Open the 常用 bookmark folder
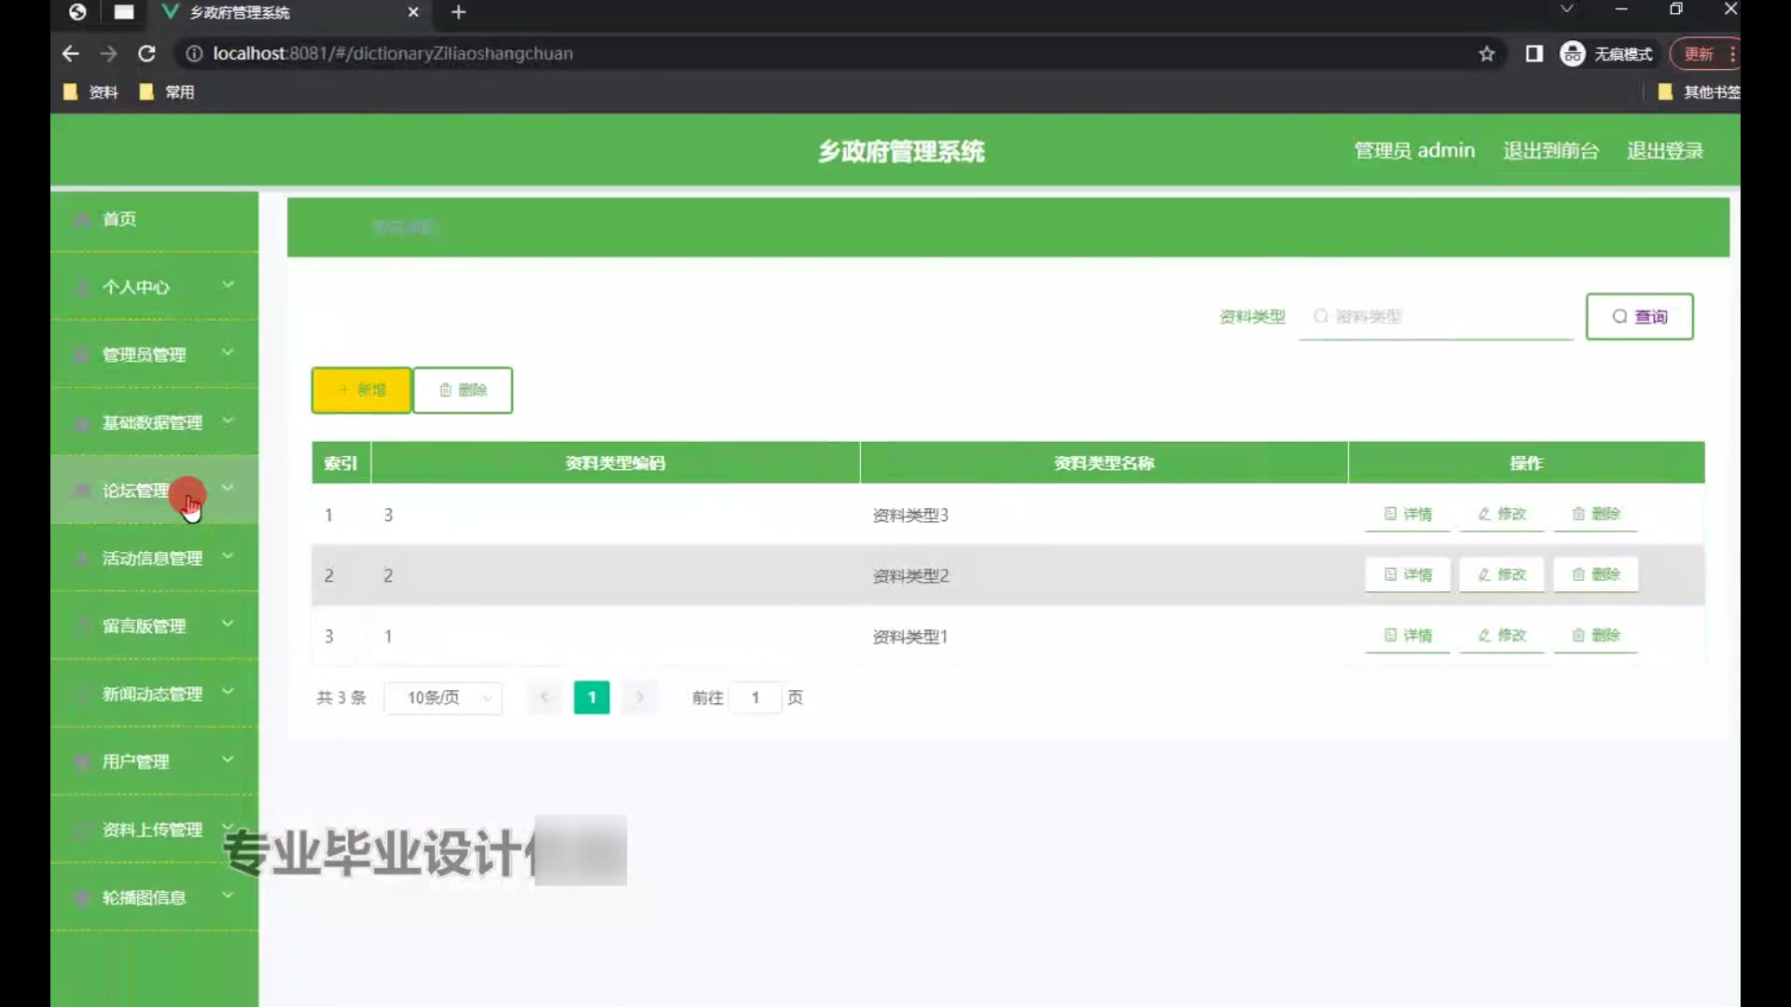This screenshot has width=1791, height=1007. (x=167, y=91)
